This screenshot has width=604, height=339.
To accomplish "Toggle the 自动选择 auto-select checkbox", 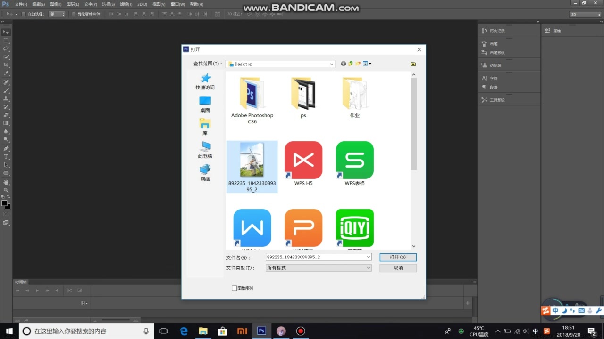I will click(23, 14).
